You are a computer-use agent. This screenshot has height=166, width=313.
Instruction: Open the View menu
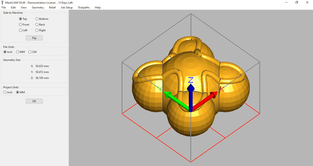[24, 7]
